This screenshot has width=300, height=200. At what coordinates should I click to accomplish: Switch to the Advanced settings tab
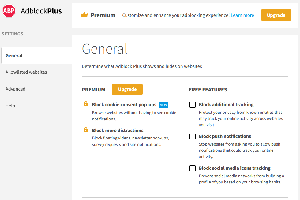[x=15, y=89]
